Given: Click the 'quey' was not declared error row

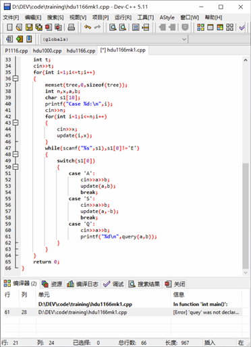Looking at the screenshot, I should [x=123, y=312].
